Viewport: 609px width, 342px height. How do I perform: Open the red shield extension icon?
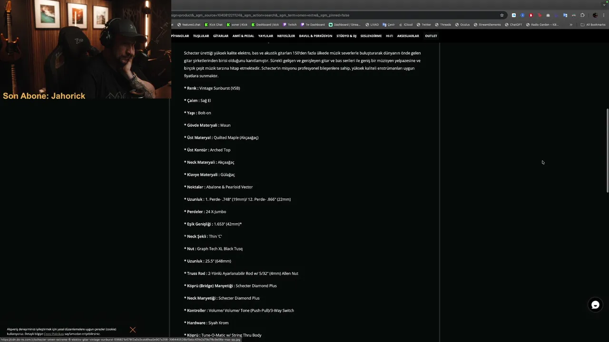click(531, 15)
